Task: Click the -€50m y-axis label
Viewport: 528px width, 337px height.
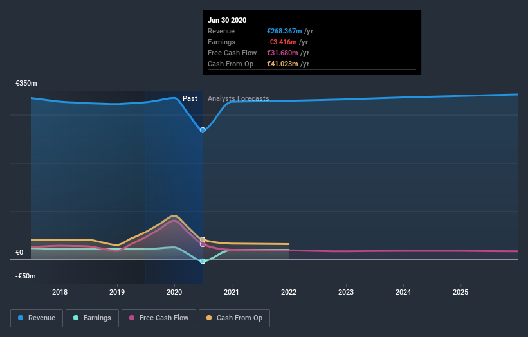Action: (x=25, y=276)
